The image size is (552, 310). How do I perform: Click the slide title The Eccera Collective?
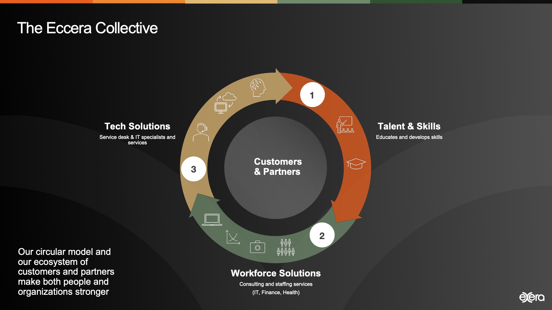pos(88,28)
